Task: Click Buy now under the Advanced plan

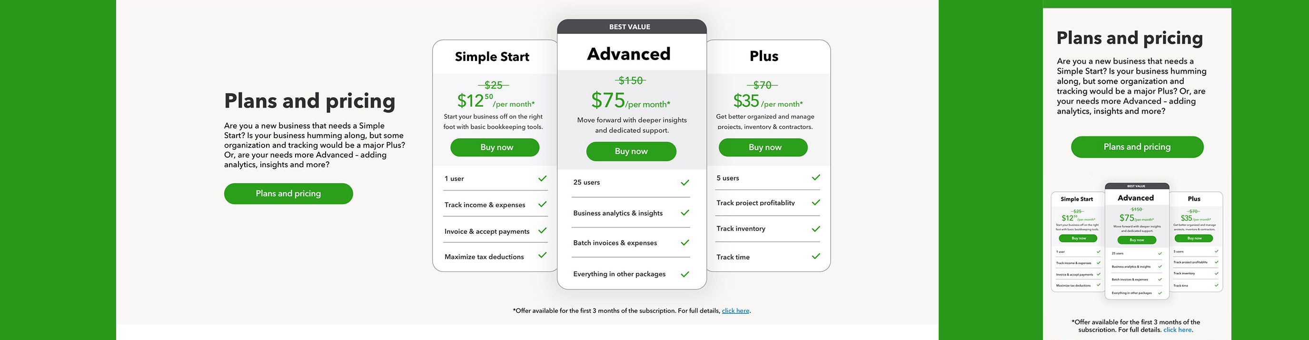Action: click(x=631, y=151)
